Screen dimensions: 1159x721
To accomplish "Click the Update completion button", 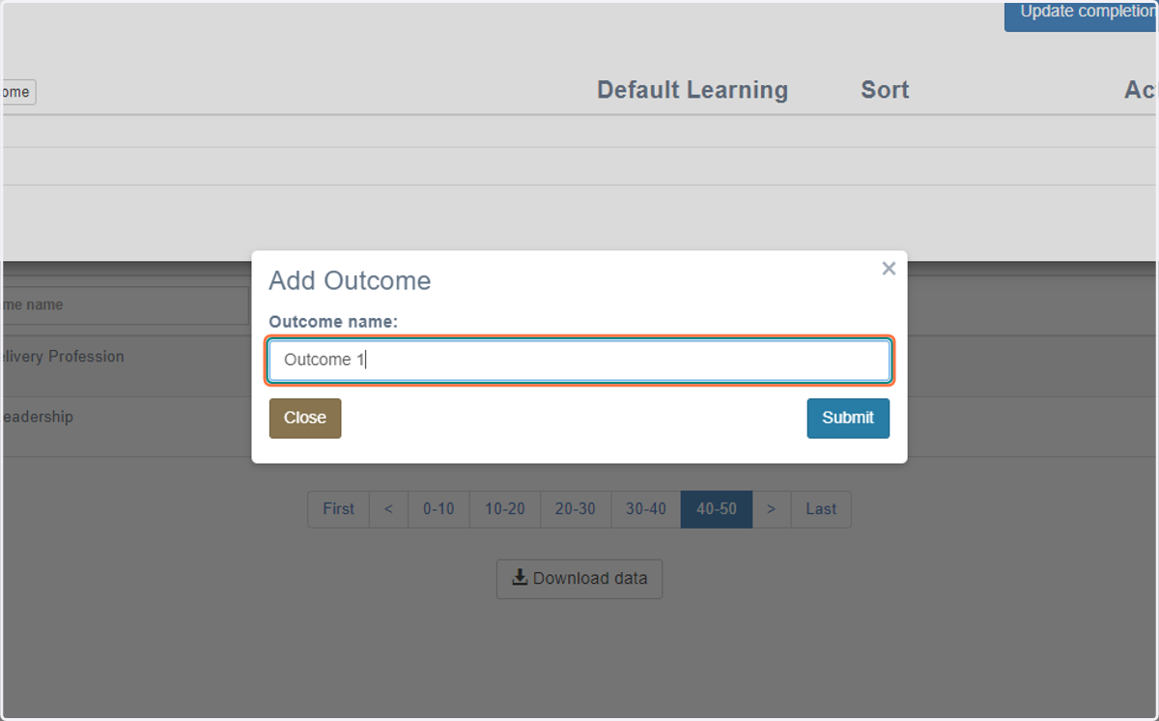I will point(1082,14).
